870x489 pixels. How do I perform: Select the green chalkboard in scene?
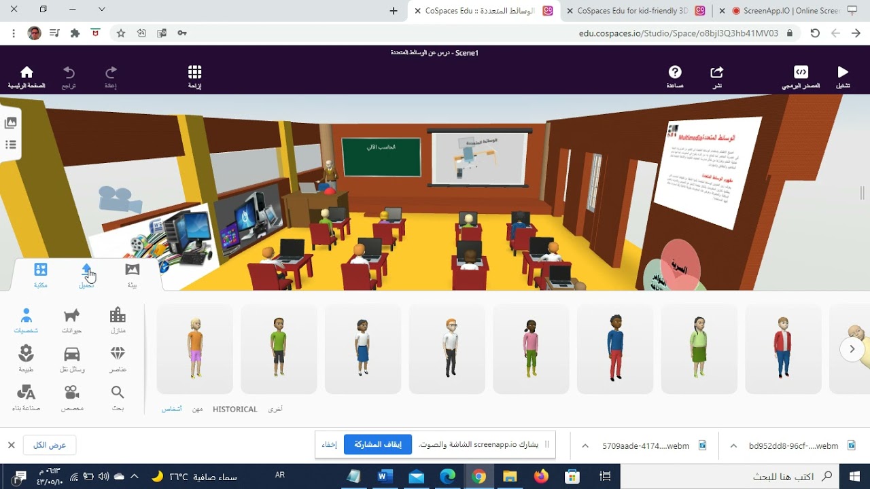(381, 156)
